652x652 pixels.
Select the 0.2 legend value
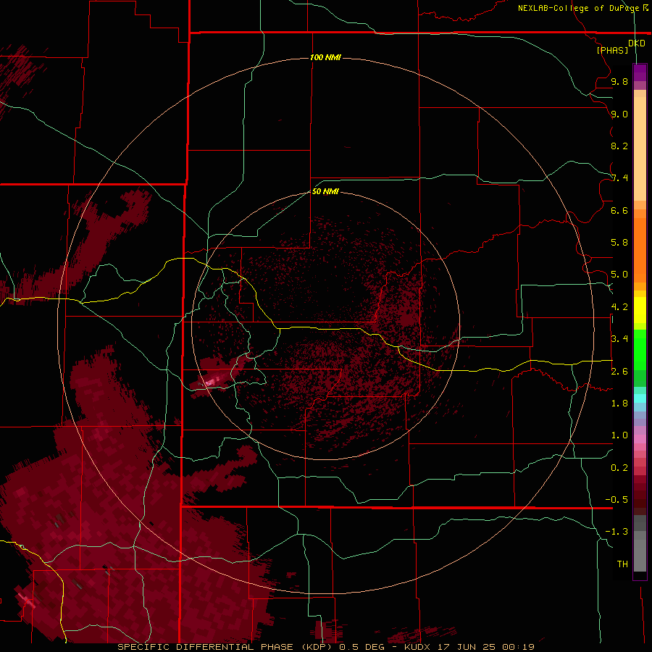tap(619, 468)
